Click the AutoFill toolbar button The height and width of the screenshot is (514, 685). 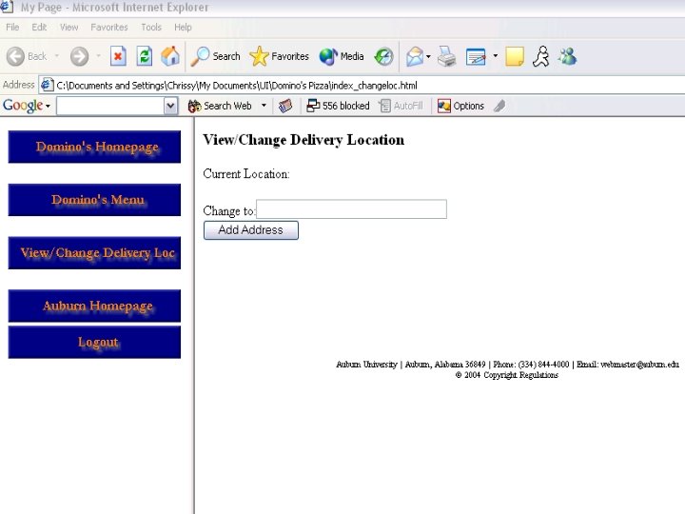pyautogui.click(x=401, y=106)
